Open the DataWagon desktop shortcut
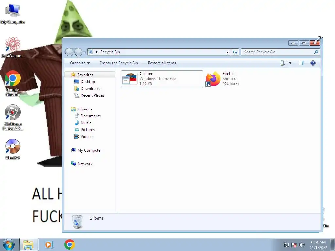 [x=13, y=47]
